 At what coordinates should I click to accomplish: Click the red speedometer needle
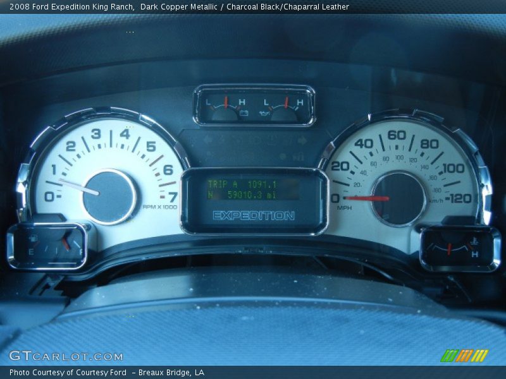point(366,198)
